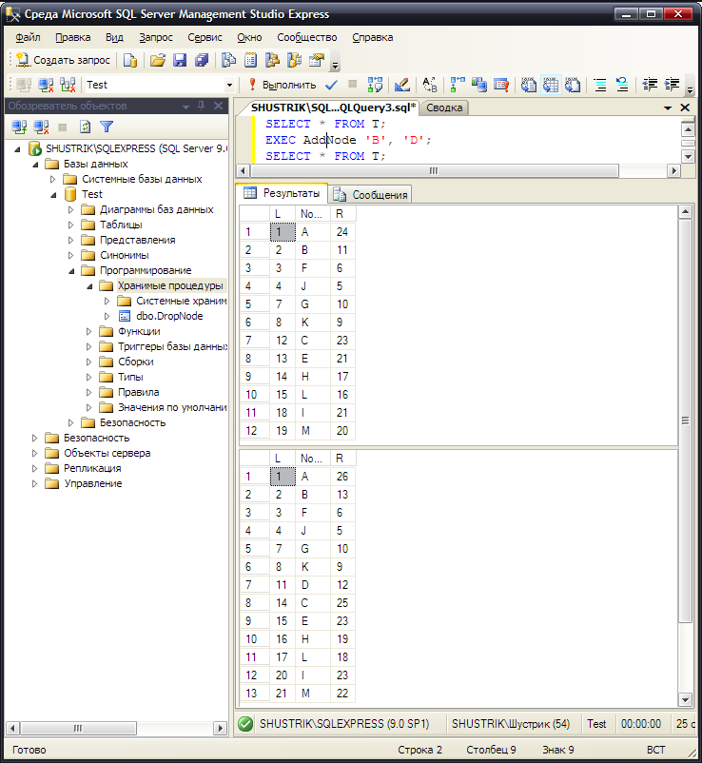Expand the Системные базы данных node
The height and width of the screenshot is (763, 702).
[x=52, y=180]
